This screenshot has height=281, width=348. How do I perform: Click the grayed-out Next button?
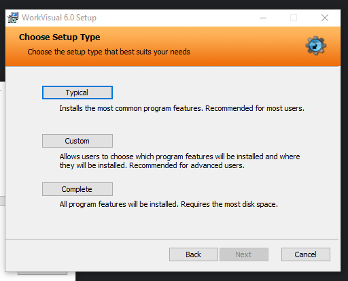(x=244, y=254)
